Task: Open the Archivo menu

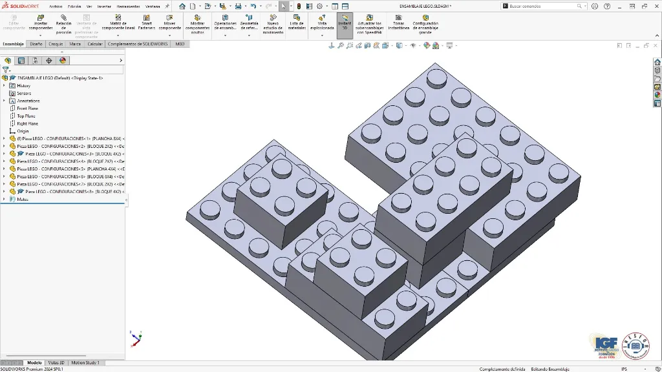Action: click(56, 6)
